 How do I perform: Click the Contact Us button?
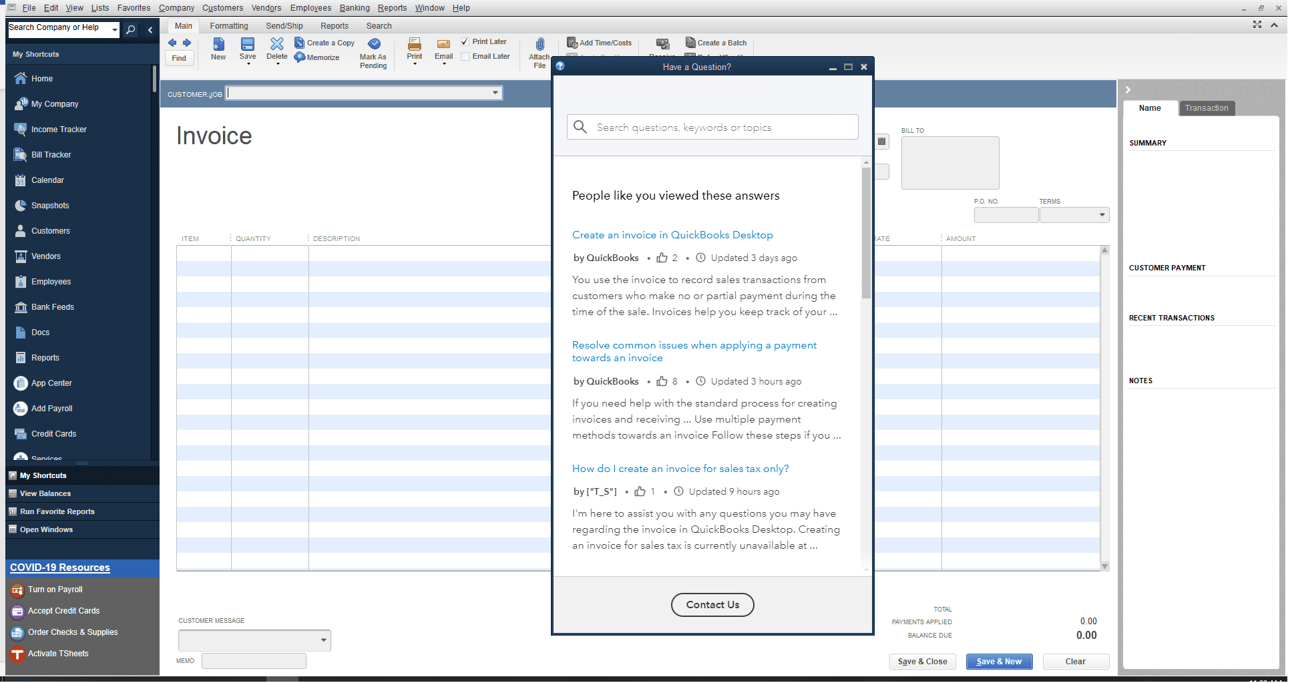coord(712,605)
